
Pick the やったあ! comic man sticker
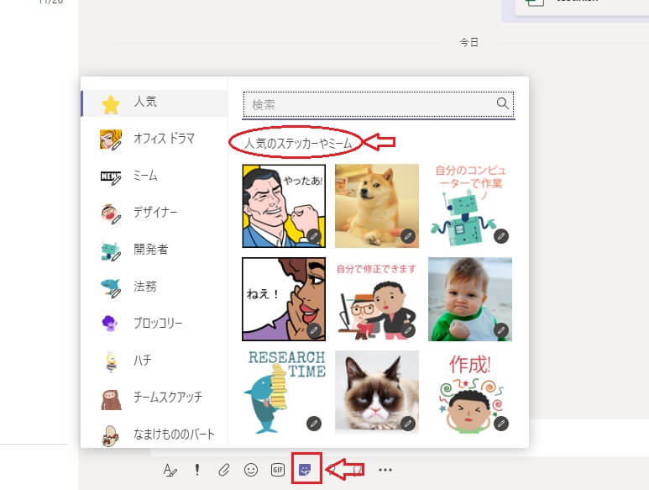283,205
